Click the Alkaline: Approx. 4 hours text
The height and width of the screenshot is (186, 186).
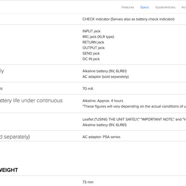[103, 101]
